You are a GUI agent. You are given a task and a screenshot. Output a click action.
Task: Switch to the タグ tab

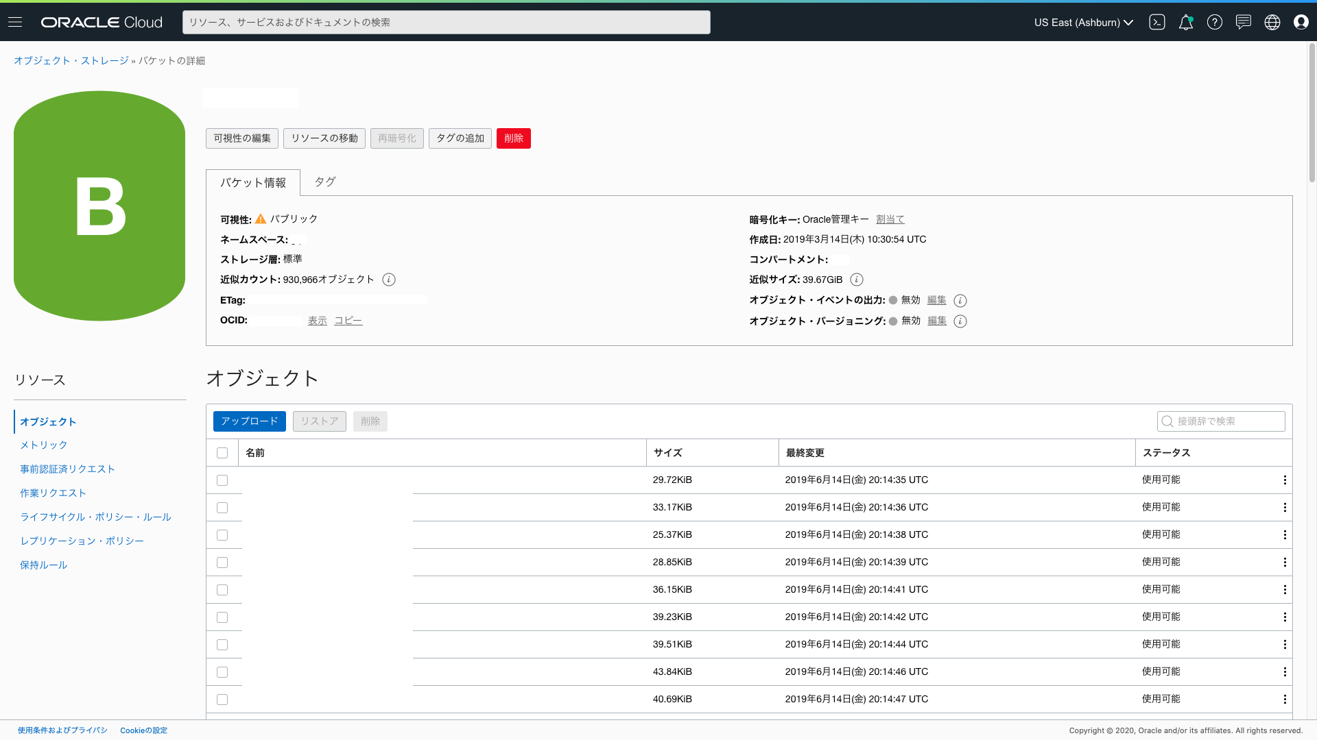325,182
